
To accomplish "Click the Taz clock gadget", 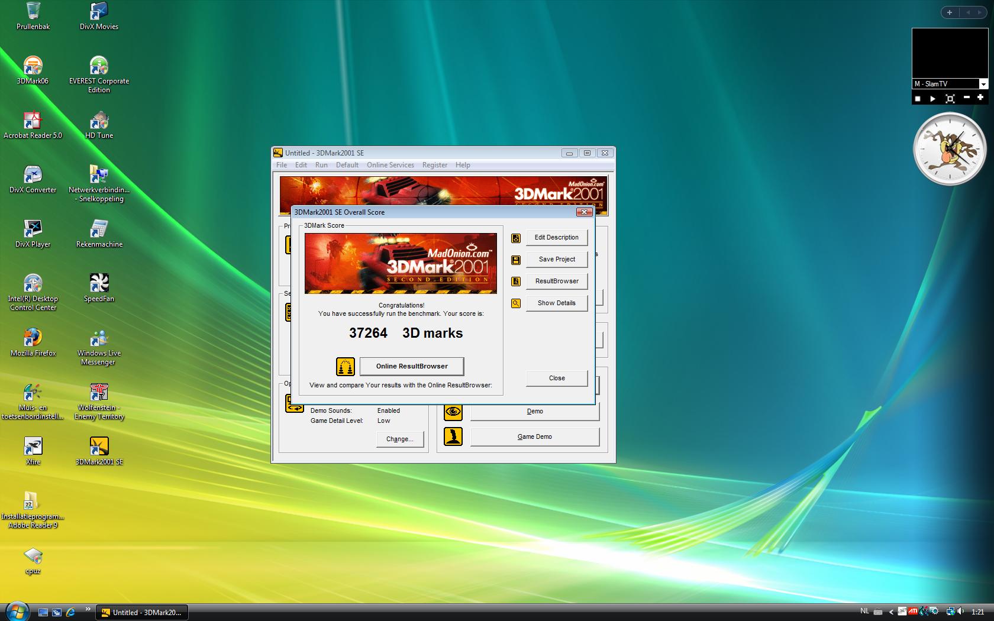I will [950, 149].
